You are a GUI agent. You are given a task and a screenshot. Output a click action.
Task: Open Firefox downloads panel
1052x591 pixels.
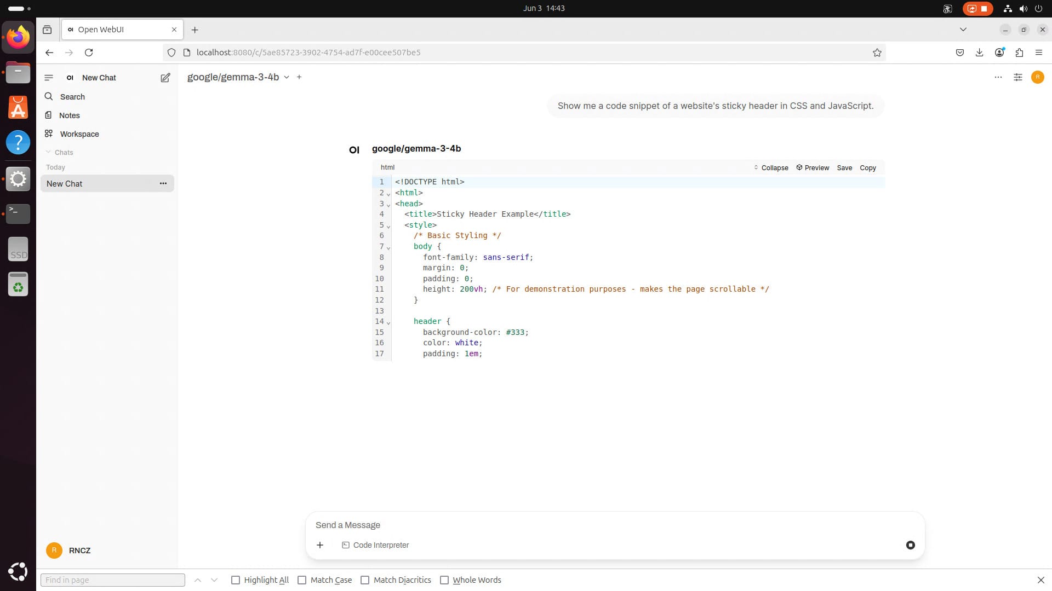click(980, 53)
